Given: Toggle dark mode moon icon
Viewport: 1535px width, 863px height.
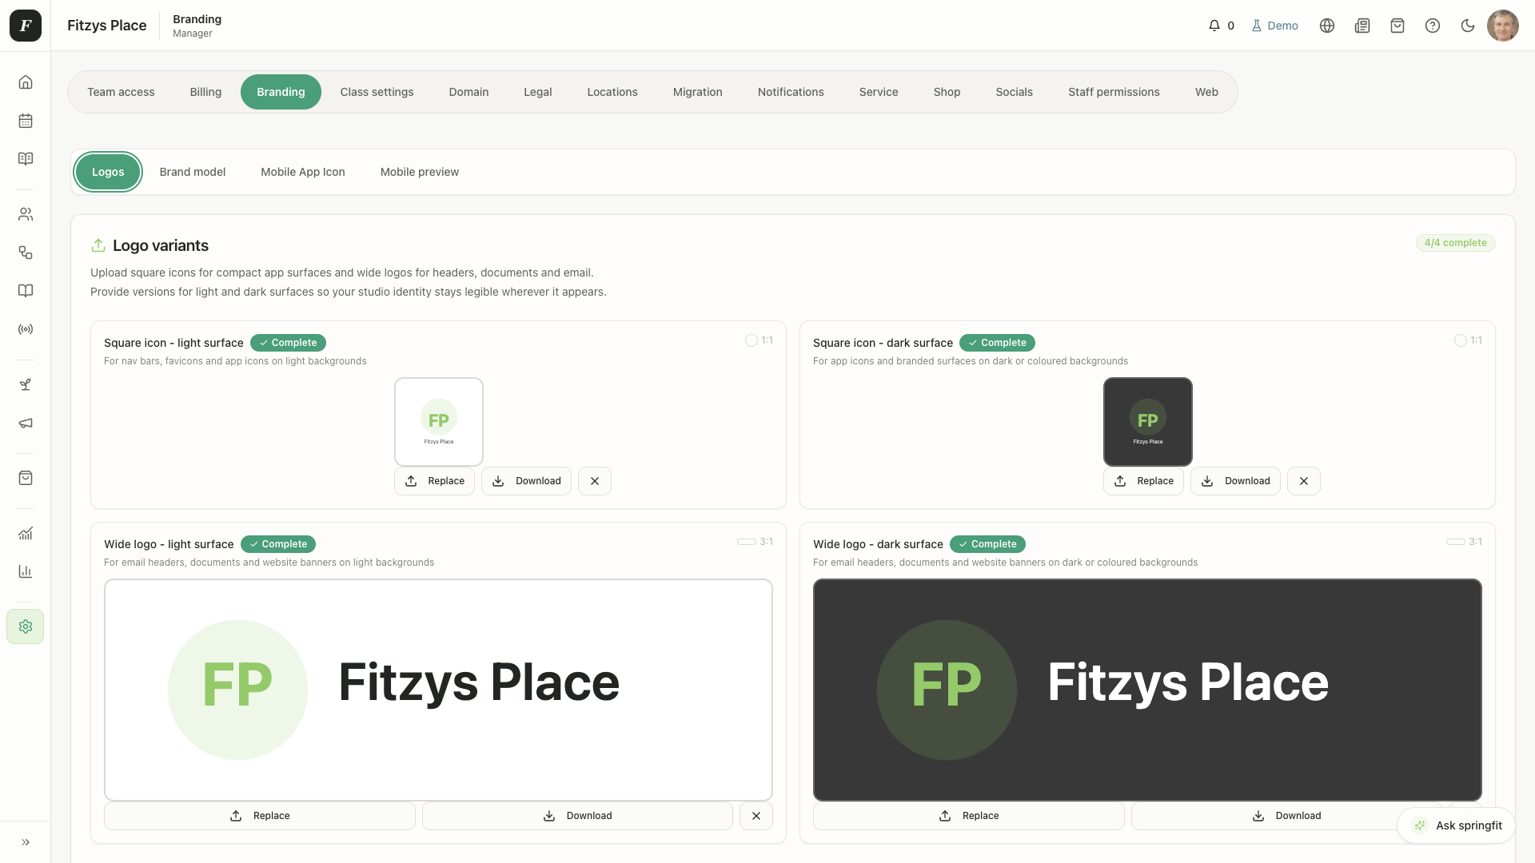Looking at the screenshot, I should coord(1468,26).
